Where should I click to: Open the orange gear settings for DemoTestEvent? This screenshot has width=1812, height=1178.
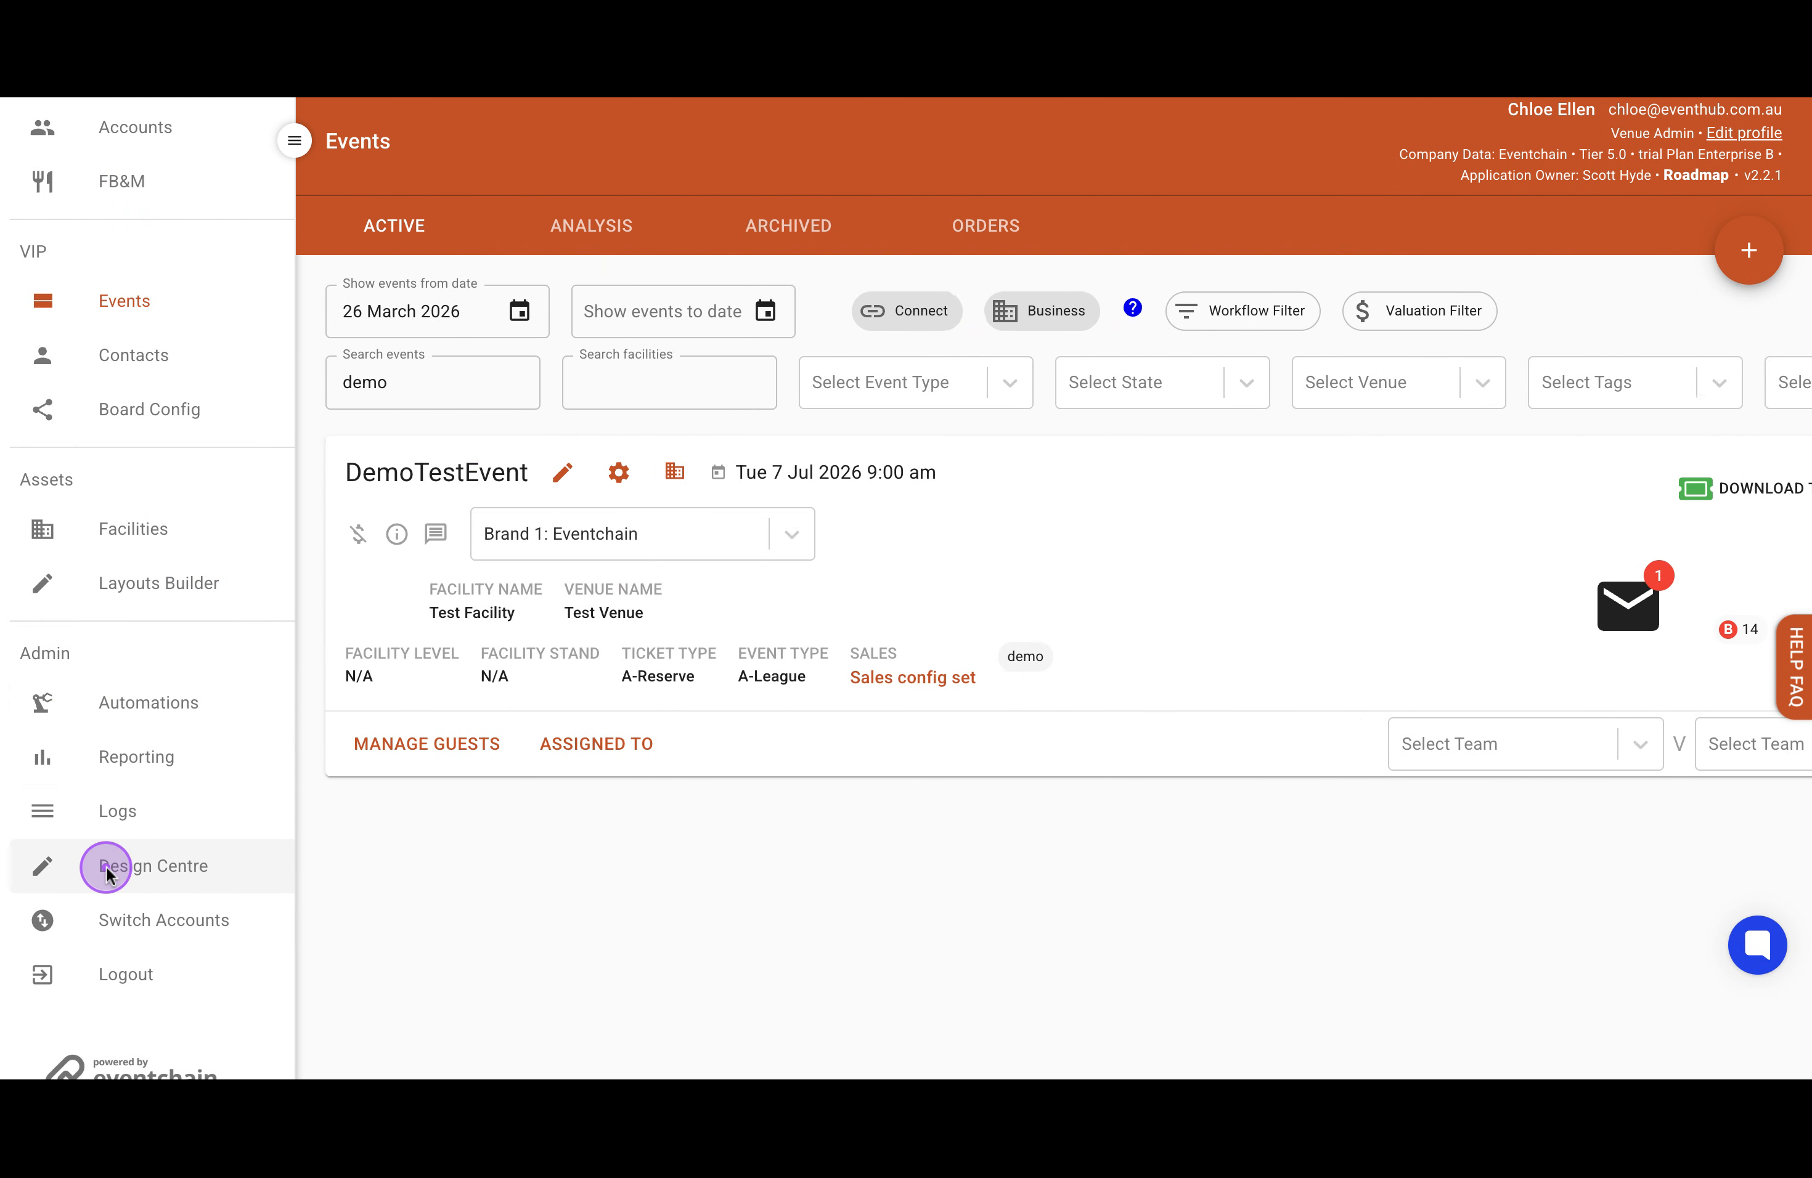pyautogui.click(x=618, y=473)
